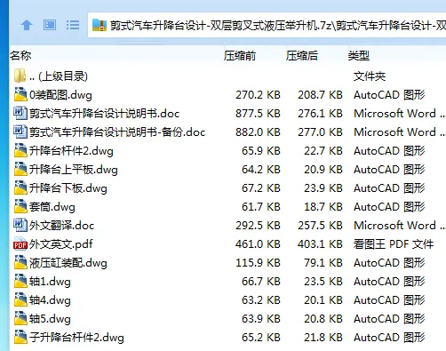Select the file 升降台下板.dwg
446x351 pixels.
pyautogui.click(x=68, y=188)
